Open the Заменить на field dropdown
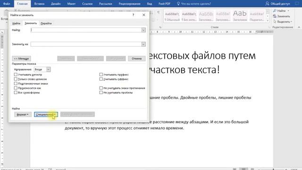 (x=143, y=44)
